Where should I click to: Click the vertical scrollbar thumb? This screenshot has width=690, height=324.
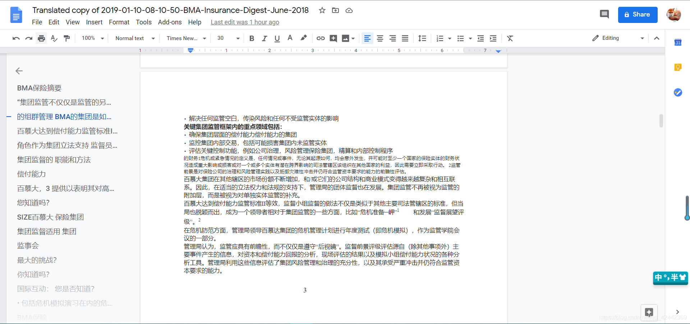[661, 121]
